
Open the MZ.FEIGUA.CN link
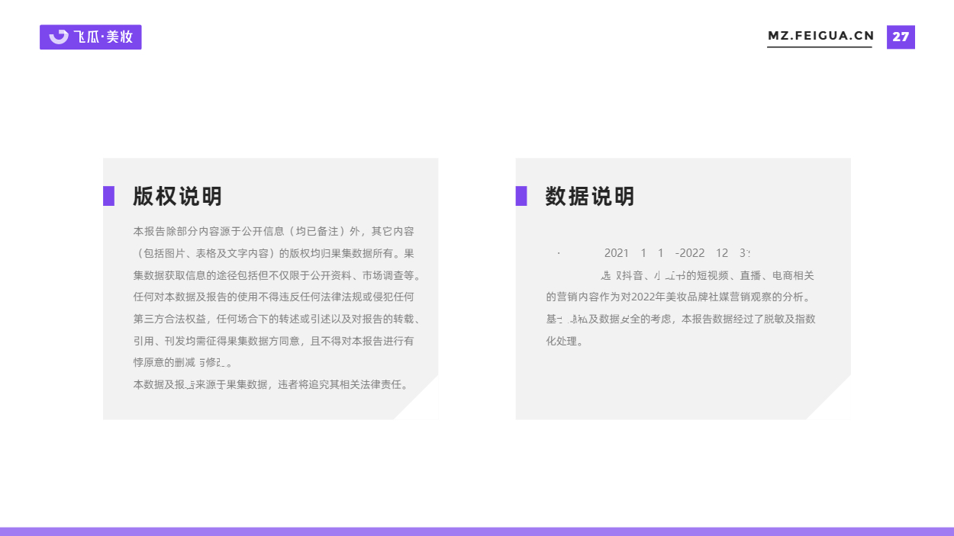820,36
